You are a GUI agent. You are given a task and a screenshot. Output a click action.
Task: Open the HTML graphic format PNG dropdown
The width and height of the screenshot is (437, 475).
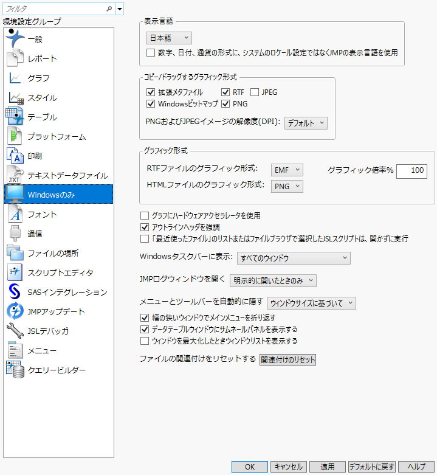pyautogui.click(x=287, y=186)
